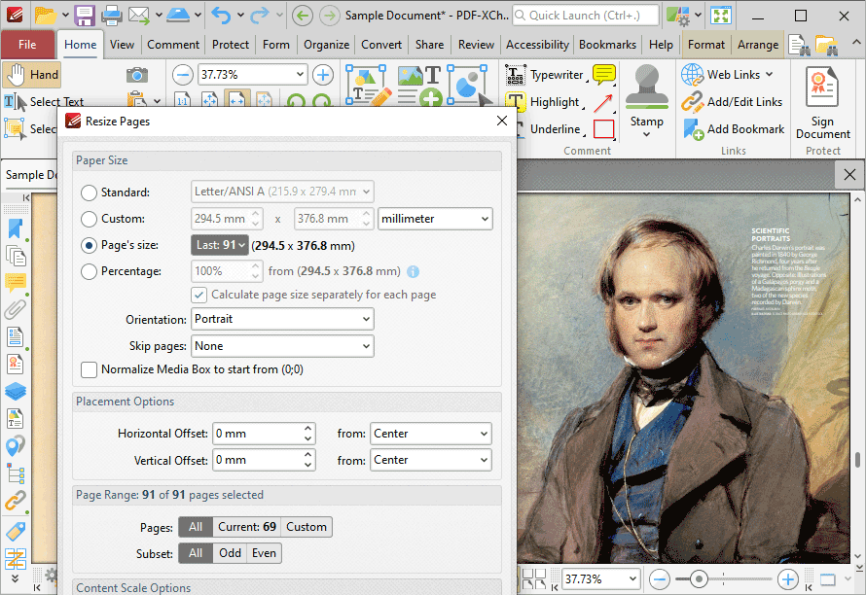Viewport: 866px width, 595px height.
Task: Select the Custom paper size radio button
Action: click(x=89, y=219)
